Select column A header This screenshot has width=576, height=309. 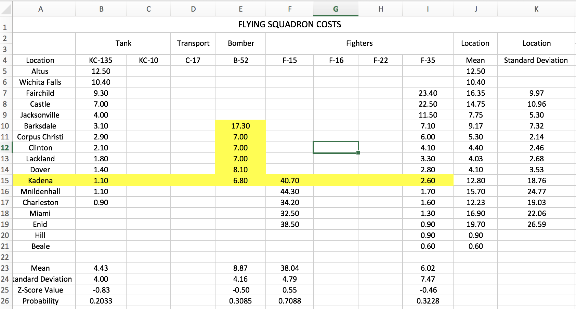pos(41,9)
